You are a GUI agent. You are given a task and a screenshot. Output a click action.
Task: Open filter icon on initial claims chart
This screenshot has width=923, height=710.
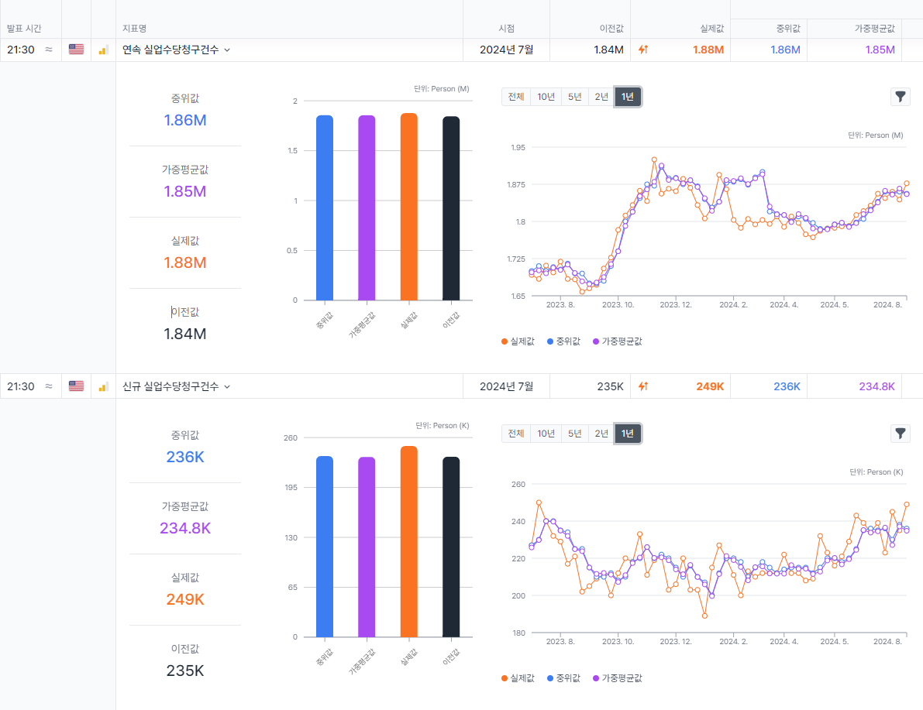(900, 434)
